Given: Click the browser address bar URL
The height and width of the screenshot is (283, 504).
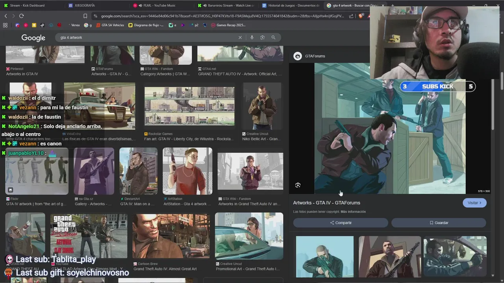Looking at the screenshot, I should point(222,16).
